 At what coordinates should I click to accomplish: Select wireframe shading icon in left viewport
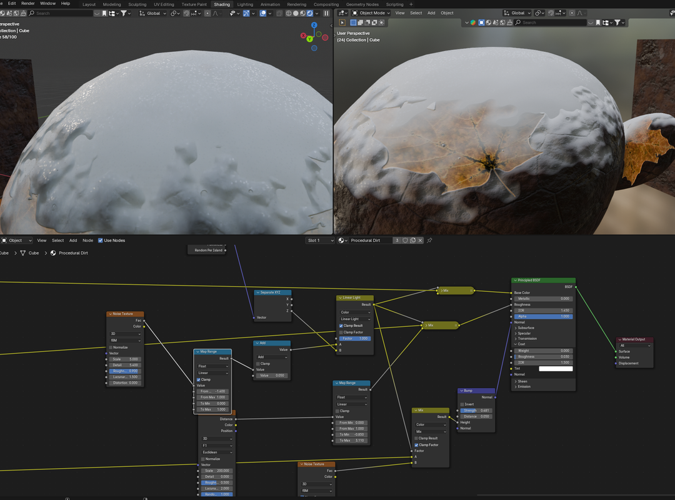tap(288, 13)
